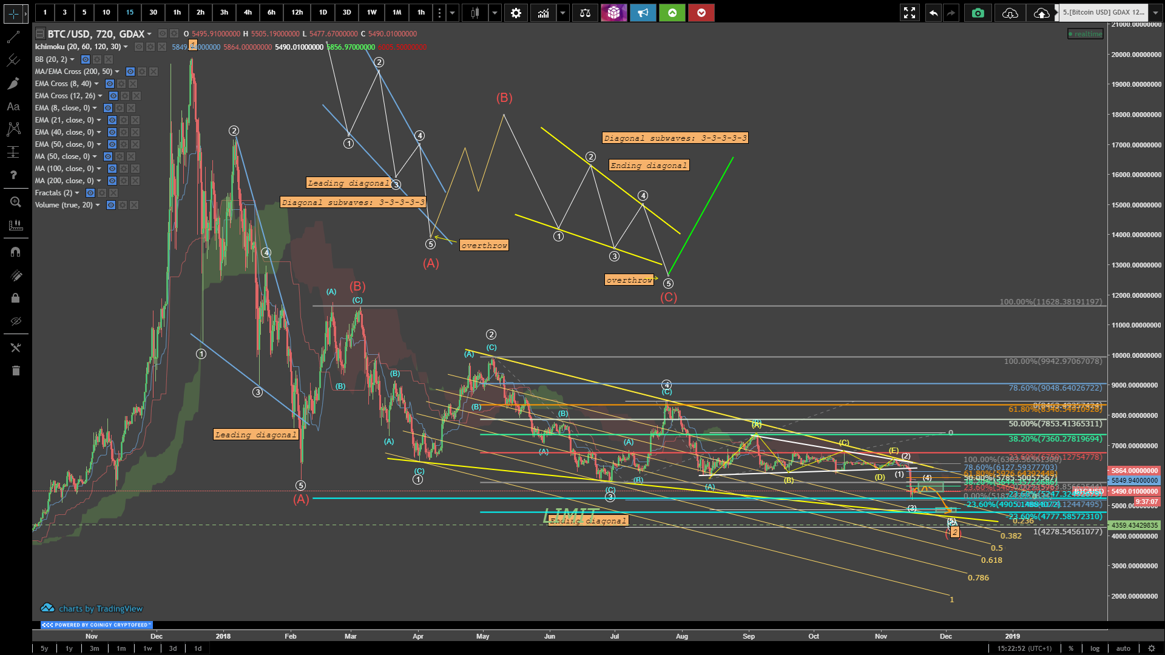Set date range to 3m

94,648
